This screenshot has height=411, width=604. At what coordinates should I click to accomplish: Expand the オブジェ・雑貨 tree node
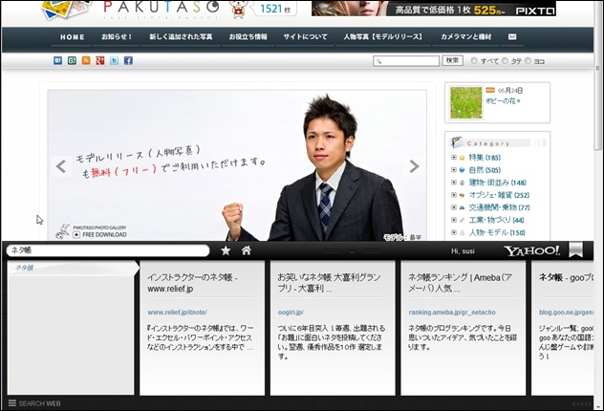click(454, 195)
